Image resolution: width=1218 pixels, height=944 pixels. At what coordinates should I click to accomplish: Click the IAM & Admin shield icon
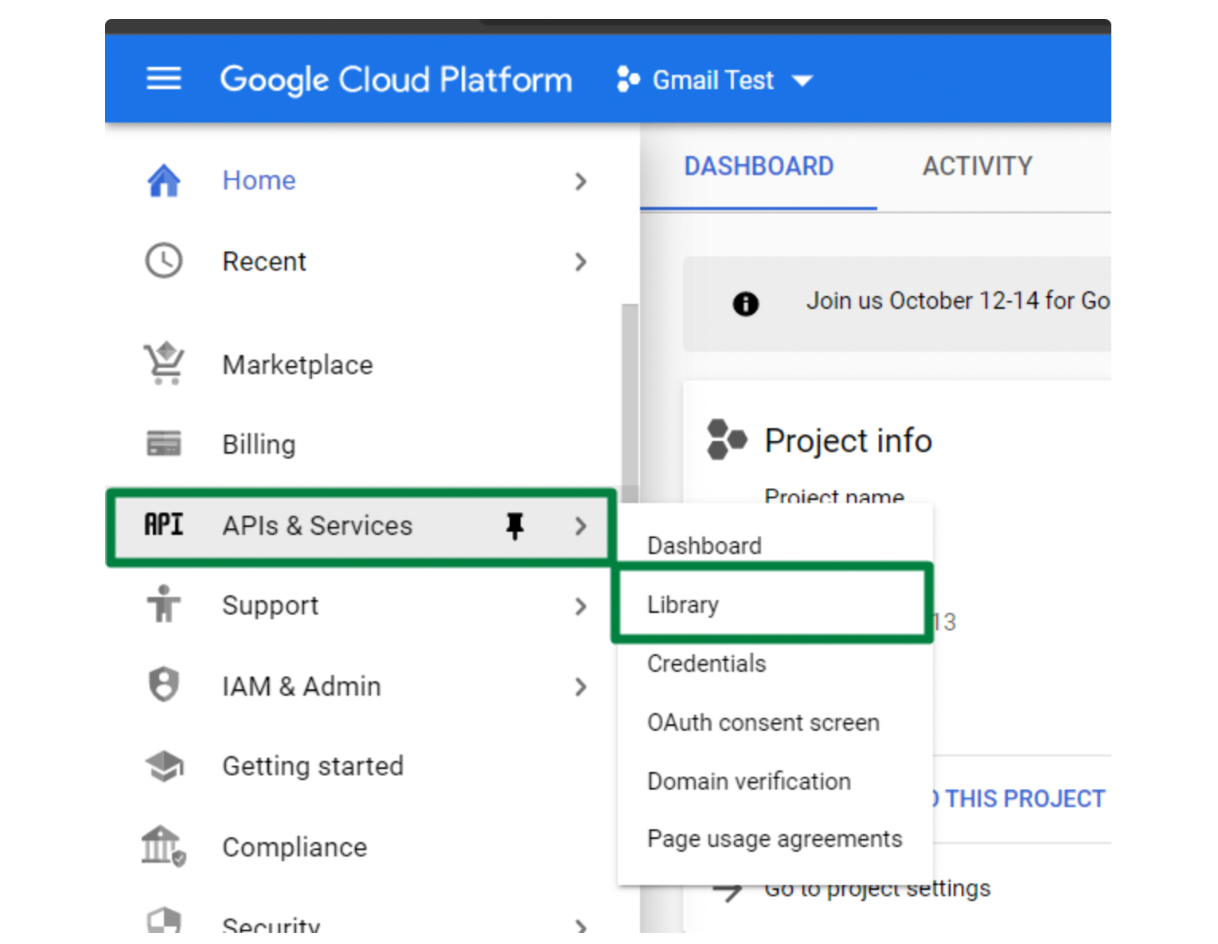[164, 685]
